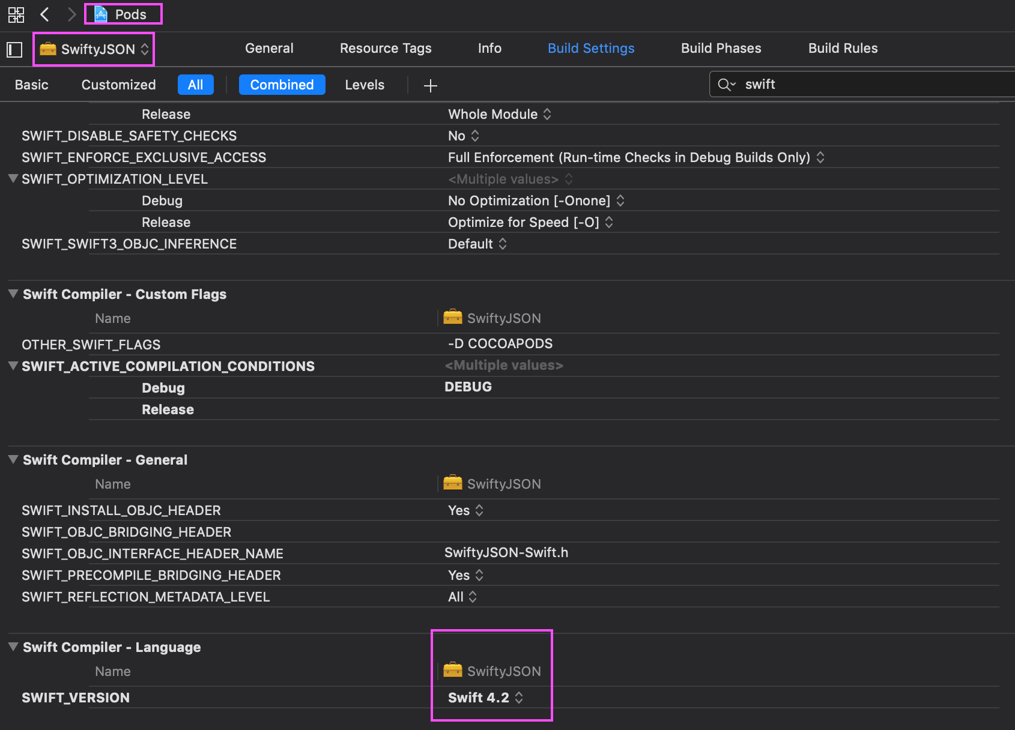This screenshot has width=1015, height=730.
Task: Select the SWIFT_SWIFT3_OBJC_INFERENCE setting name
Action: [x=129, y=244]
